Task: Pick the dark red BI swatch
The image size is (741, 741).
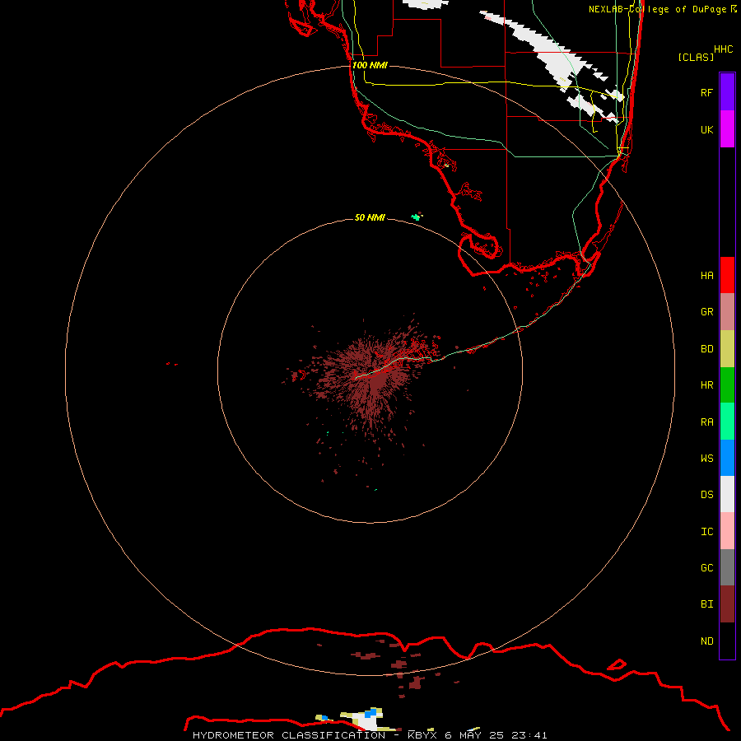Action: tap(727, 604)
